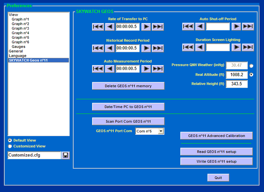
Task: Jump Auto Measurement Period to maximum
Action: pyautogui.click(x=158, y=69)
